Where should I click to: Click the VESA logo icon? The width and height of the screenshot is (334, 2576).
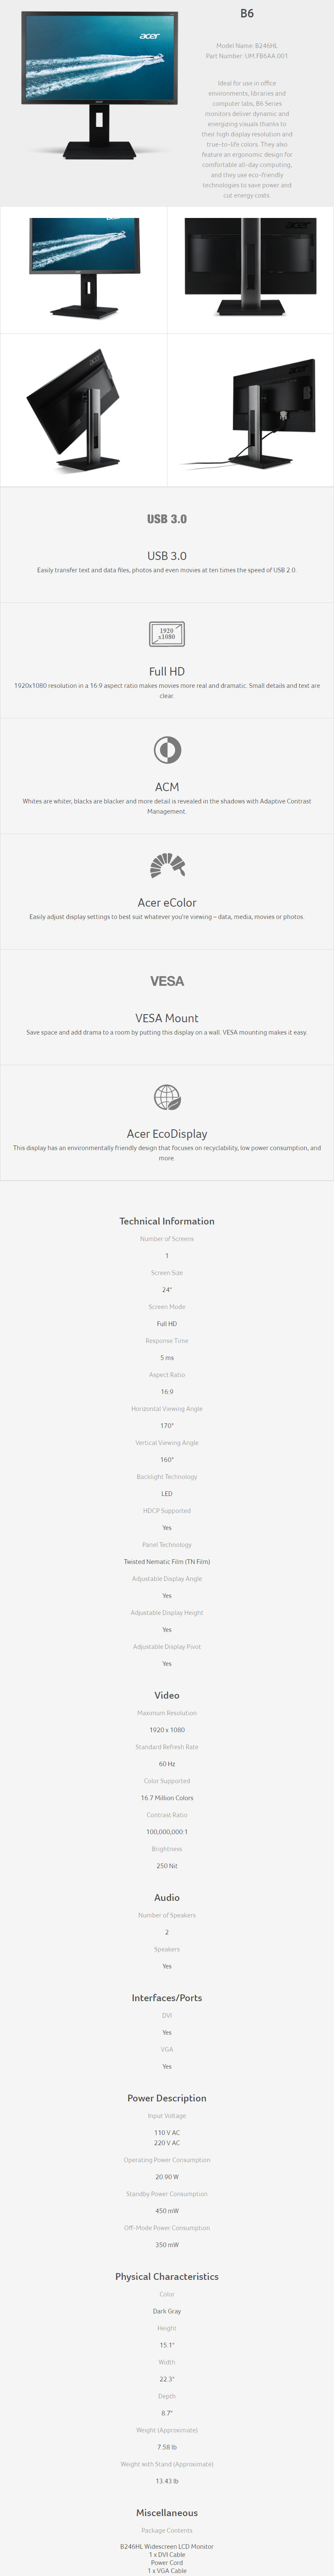pyautogui.click(x=167, y=981)
